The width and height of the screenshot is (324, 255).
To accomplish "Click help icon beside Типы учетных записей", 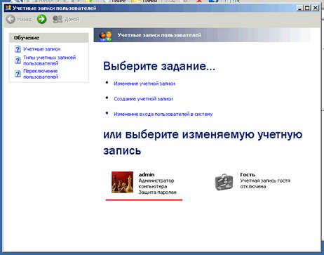I will [x=18, y=60].
